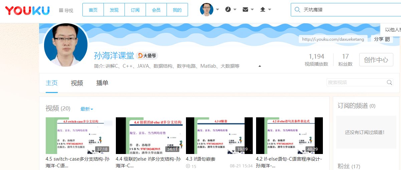This screenshot has width=401, height=170.
Task: Click the QR code share icon
Action: 387,39
